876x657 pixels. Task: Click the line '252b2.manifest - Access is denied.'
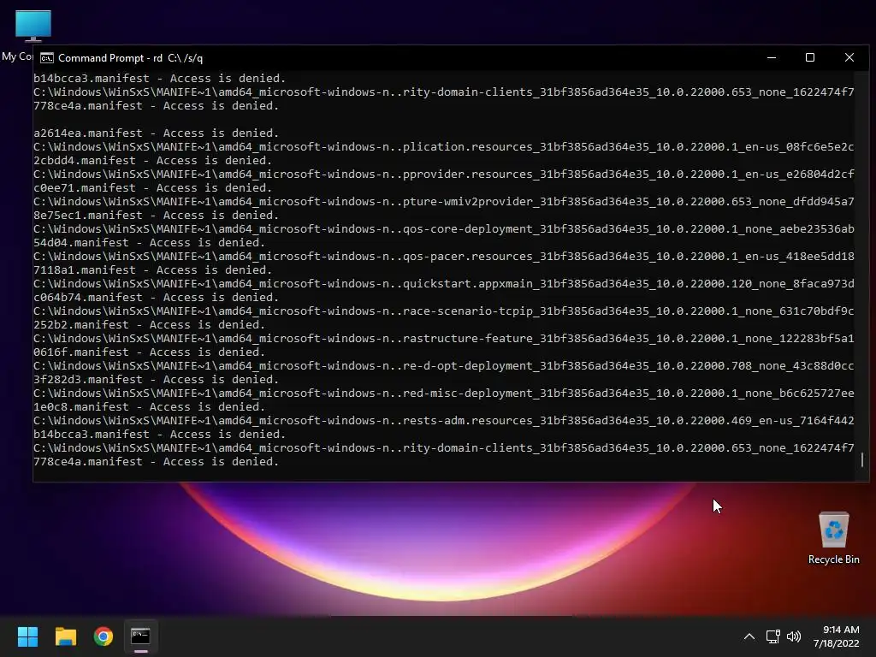(x=149, y=324)
